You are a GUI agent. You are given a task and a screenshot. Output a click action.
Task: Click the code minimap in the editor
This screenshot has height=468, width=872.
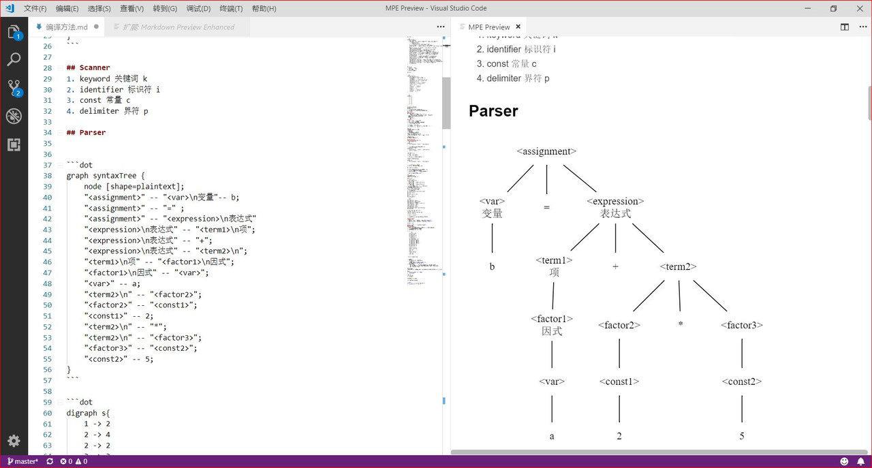424,160
